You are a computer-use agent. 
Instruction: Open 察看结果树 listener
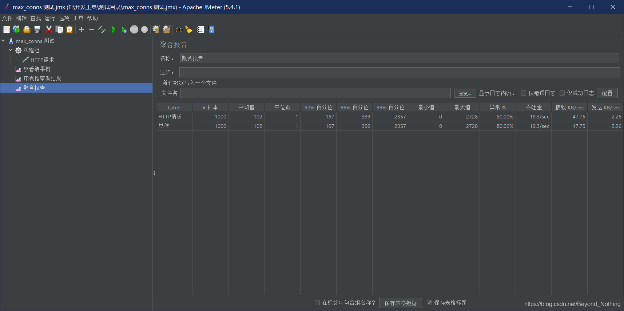click(37, 69)
